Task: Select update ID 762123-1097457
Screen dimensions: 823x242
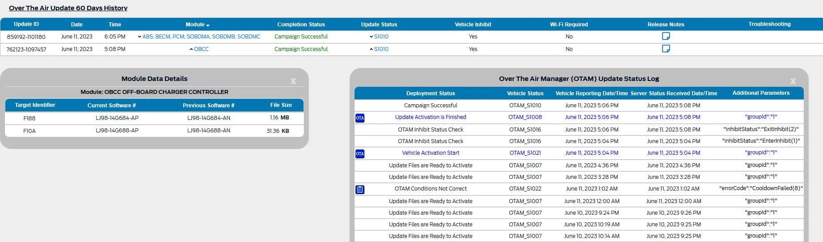Action: (26, 50)
